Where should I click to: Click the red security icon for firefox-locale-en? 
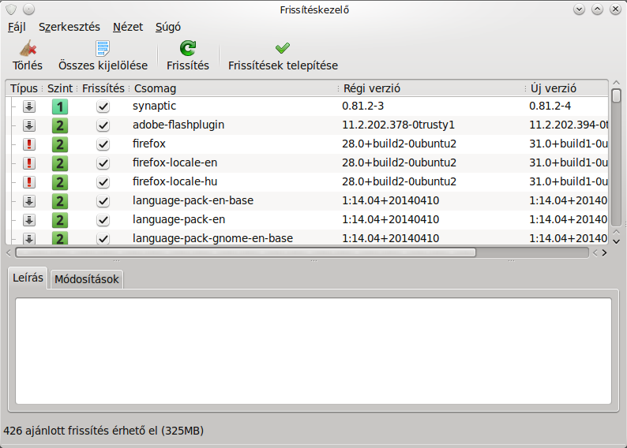(28, 163)
